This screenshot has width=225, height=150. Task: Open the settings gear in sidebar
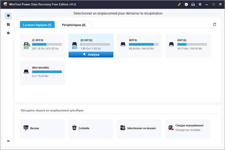click(9, 33)
